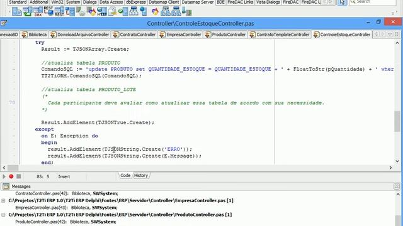The image size is (403, 226).
Task: Click the Insert mode indicator in status bar
Action: [x=64, y=176]
